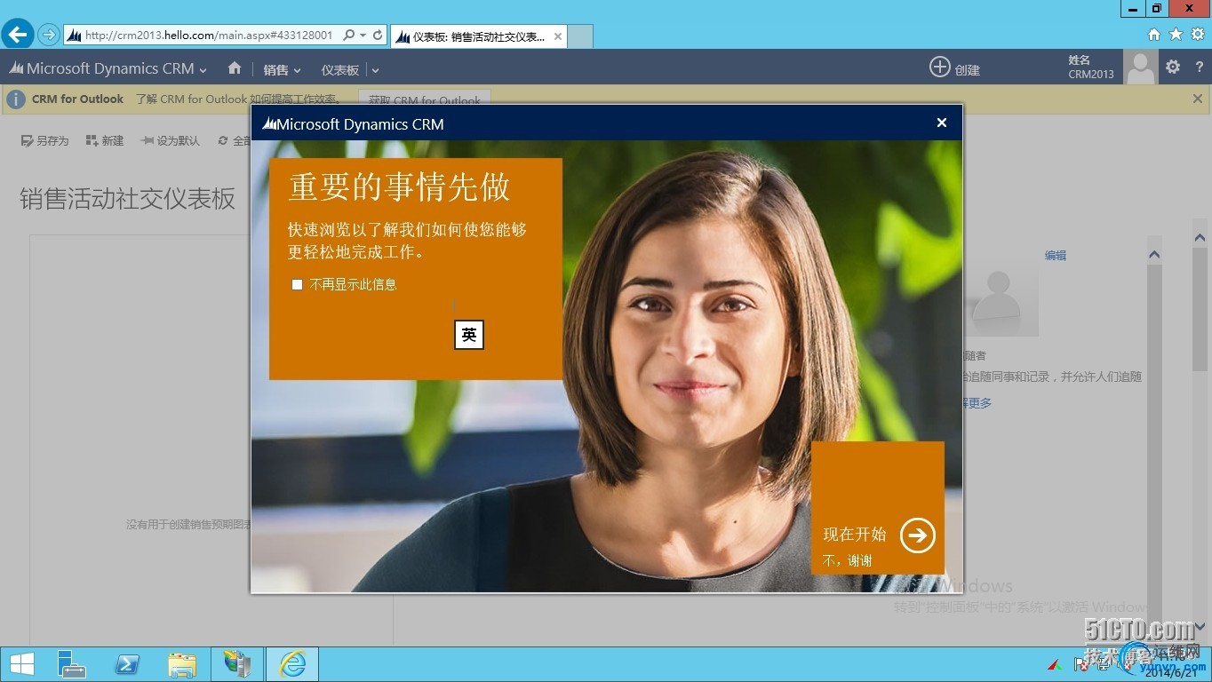
Task: Open the IE favorites star
Action: [1176, 35]
